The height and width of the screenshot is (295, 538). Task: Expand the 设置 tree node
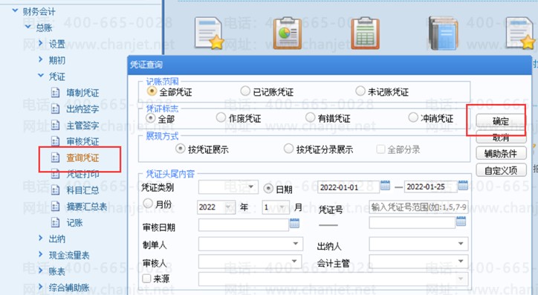(x=41, y=43)
